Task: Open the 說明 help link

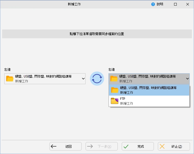Action: [160, 4]
